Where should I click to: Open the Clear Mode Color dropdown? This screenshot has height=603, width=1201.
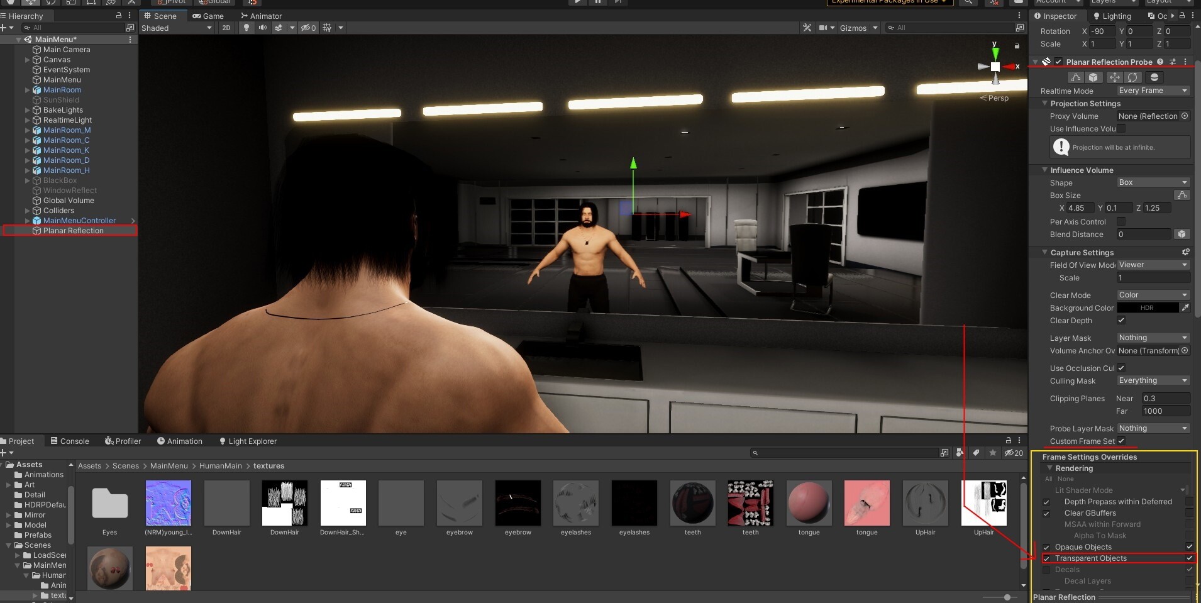pos(1153,295)
